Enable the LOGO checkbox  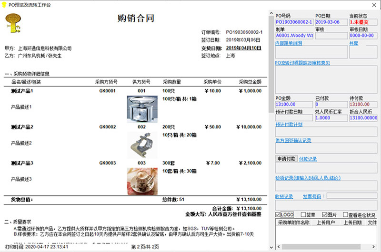tap(279, 214)
